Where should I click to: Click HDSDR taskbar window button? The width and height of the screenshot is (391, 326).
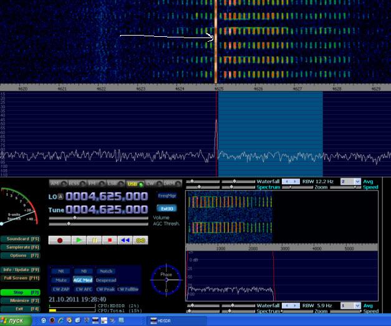point(177,321)
